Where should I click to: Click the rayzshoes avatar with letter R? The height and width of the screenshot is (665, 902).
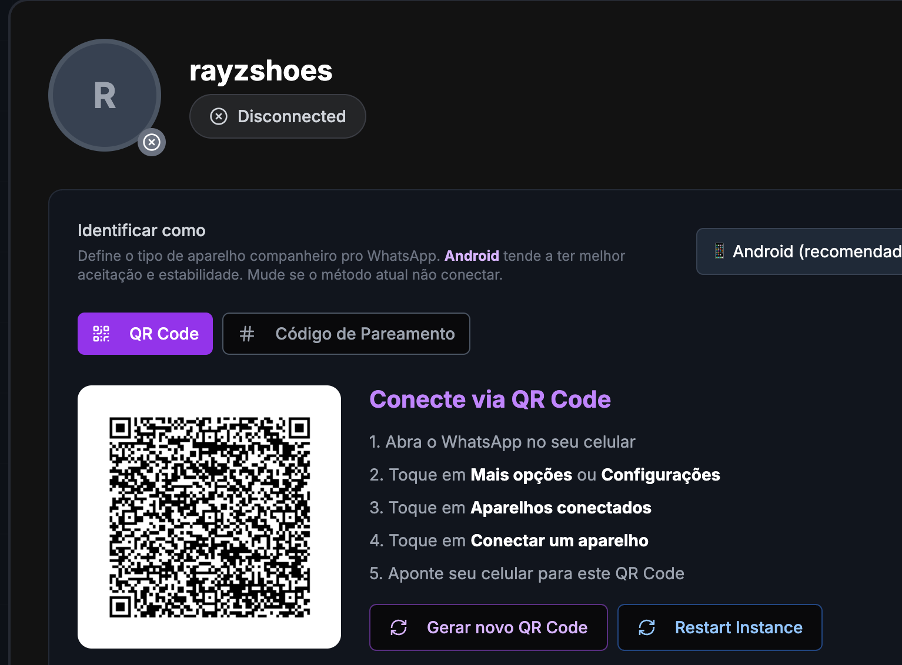coord(105,95)
